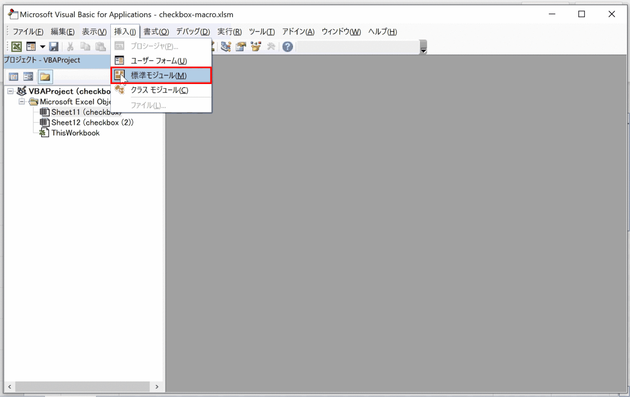
Task: Choose ユーザー フォーム(U) in the insert menu
Action: pyautogui.click(x=159, y=61)
